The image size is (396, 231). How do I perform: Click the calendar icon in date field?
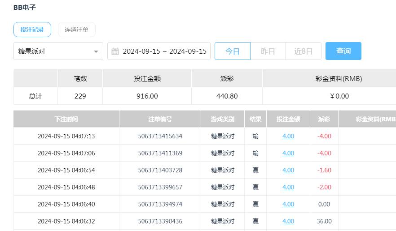click(115, 51)
